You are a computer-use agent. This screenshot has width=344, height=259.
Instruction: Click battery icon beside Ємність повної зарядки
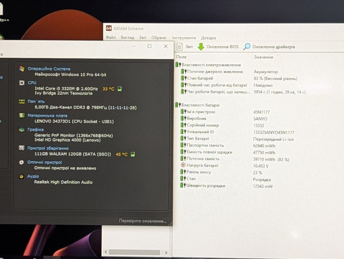click(183, 152)
